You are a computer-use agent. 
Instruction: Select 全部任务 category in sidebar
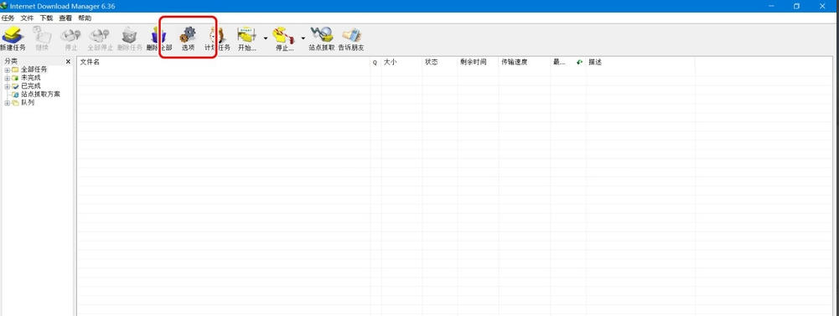(34, 69)
